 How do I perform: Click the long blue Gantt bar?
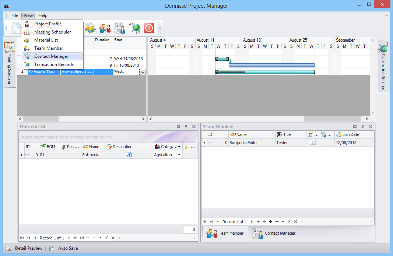272,66
